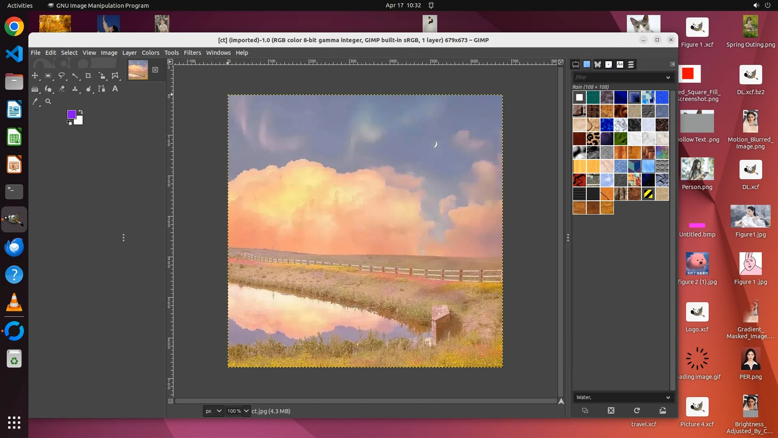Select the Color Picker eyedropper tool
778x438 pixels.
tap(35, 102)
